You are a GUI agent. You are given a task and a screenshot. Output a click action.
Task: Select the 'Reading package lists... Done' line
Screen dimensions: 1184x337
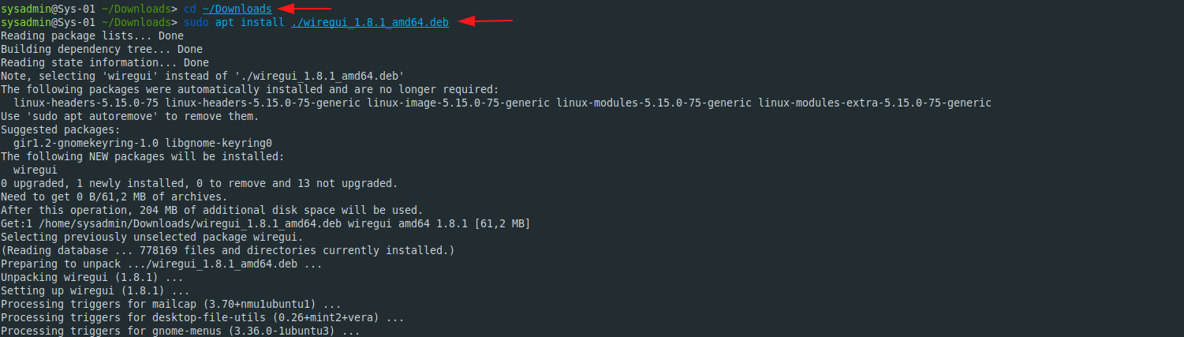(x=92, y=36)
